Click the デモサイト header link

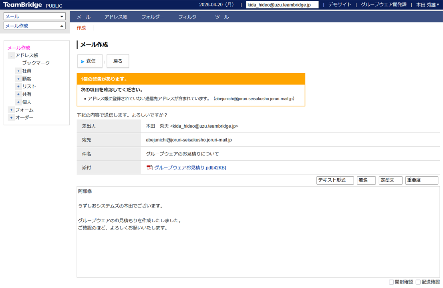click(340, 5)
